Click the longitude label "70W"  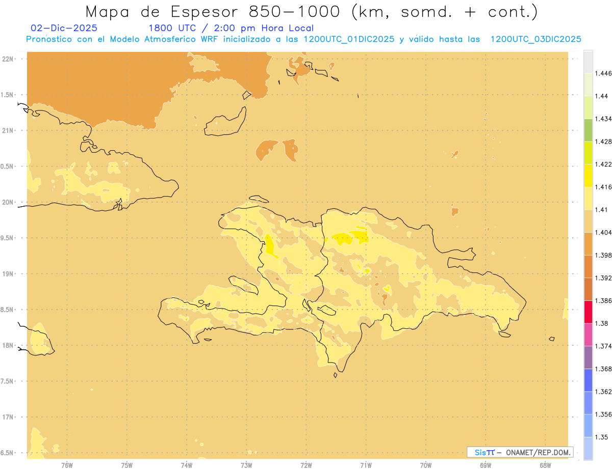[x=426, y=465]
